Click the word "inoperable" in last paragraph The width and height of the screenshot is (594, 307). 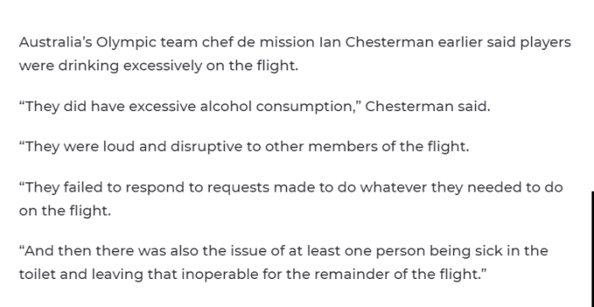click(x=220, y=275)
